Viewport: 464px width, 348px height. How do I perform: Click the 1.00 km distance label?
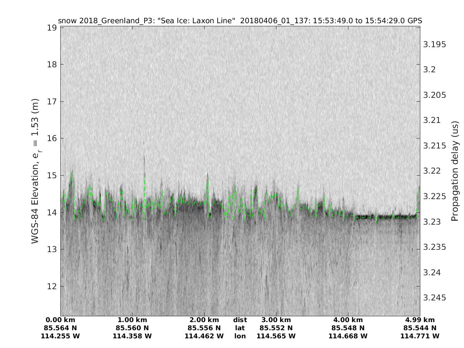[132, 320]
